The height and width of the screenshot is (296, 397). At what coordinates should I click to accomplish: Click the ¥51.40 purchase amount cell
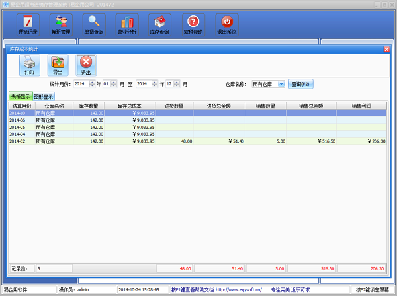219,141
